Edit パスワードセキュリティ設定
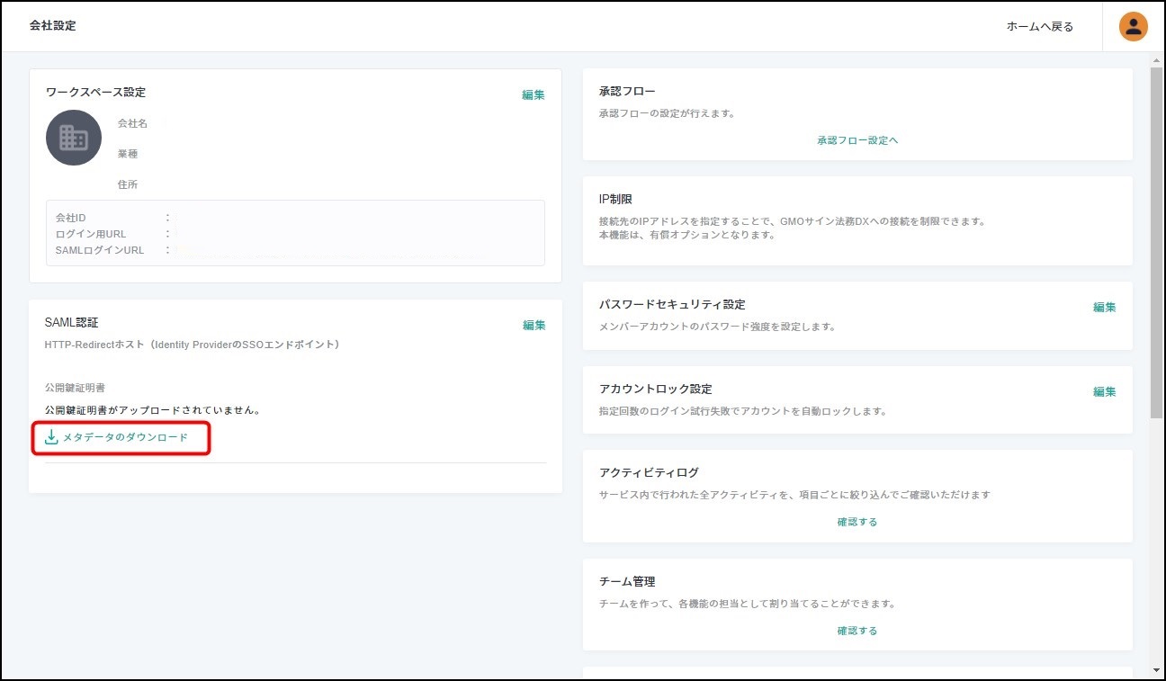 [1104, 308]
